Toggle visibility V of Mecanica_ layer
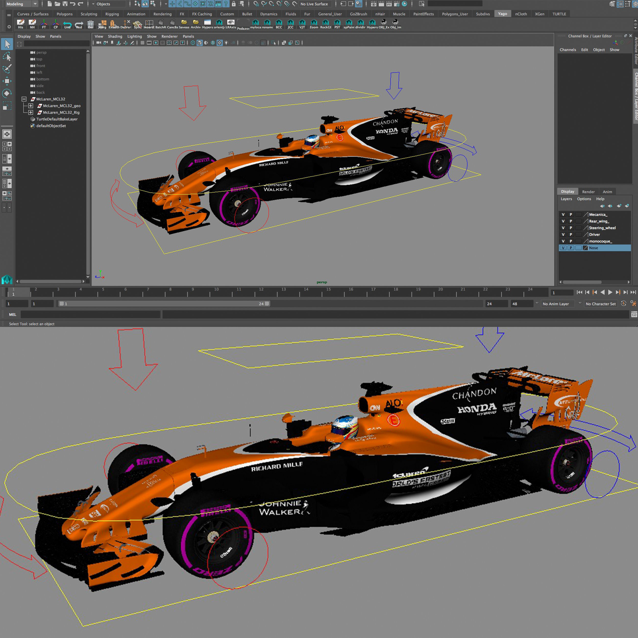638x638 pixels. pos(563,215)
